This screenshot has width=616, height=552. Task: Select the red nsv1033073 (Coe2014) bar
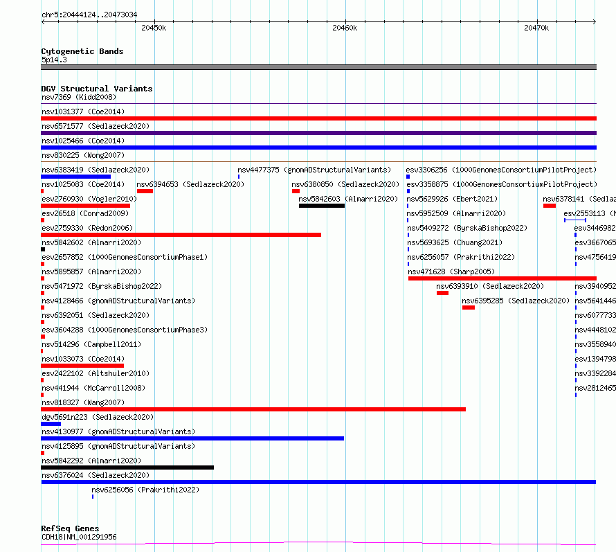point(82,366)
